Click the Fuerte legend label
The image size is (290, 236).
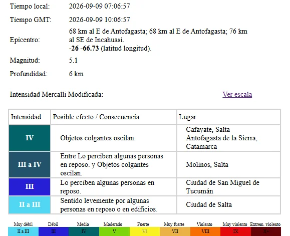(x=143, y=224)
